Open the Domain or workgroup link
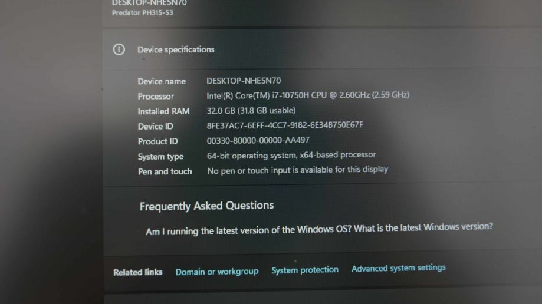542x304 pixels. (x=216, y=272)
